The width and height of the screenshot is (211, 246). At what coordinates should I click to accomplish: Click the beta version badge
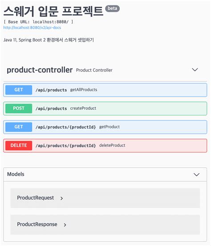(x=113, y=8)
